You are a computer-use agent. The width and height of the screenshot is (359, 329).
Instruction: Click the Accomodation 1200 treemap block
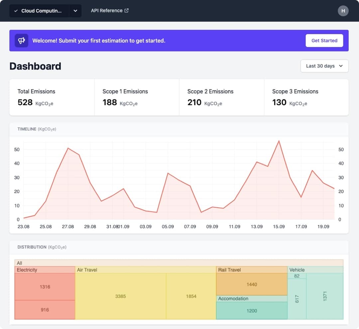252,311
